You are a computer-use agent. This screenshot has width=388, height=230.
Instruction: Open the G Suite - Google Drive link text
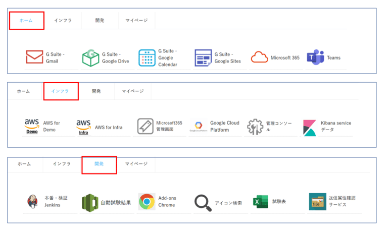116,57
